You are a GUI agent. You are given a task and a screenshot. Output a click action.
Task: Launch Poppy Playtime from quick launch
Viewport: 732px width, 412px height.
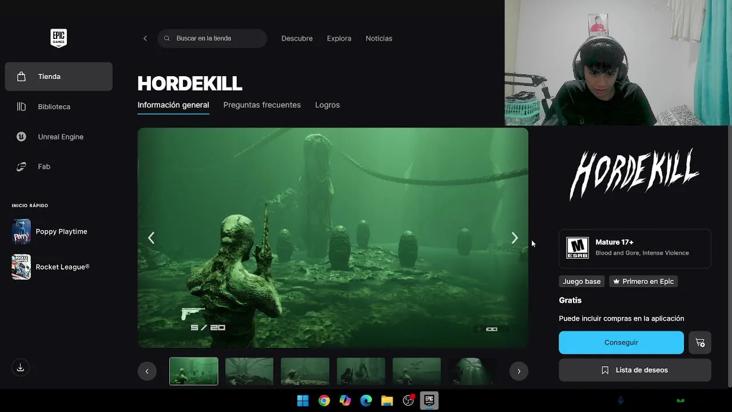click(x=21, y=232)
